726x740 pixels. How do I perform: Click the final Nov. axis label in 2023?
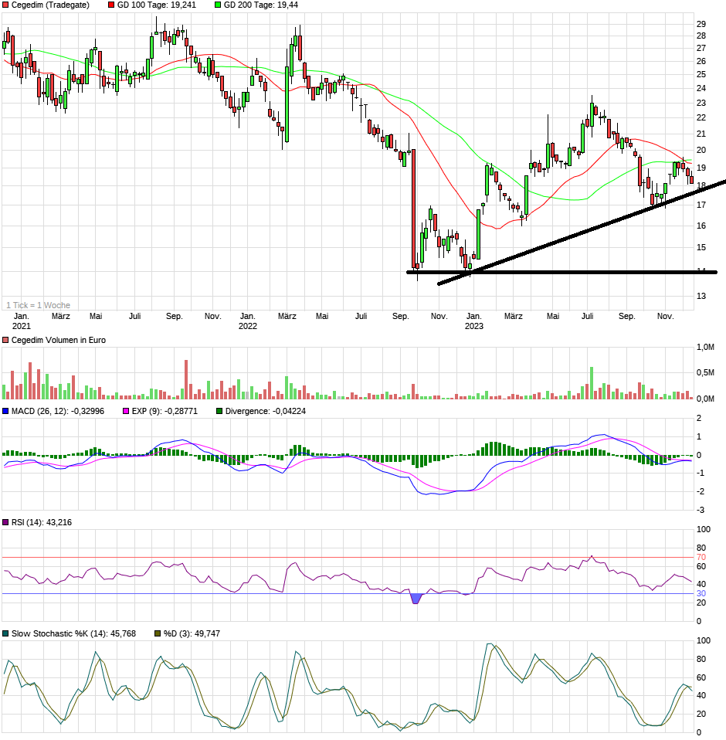666,316
